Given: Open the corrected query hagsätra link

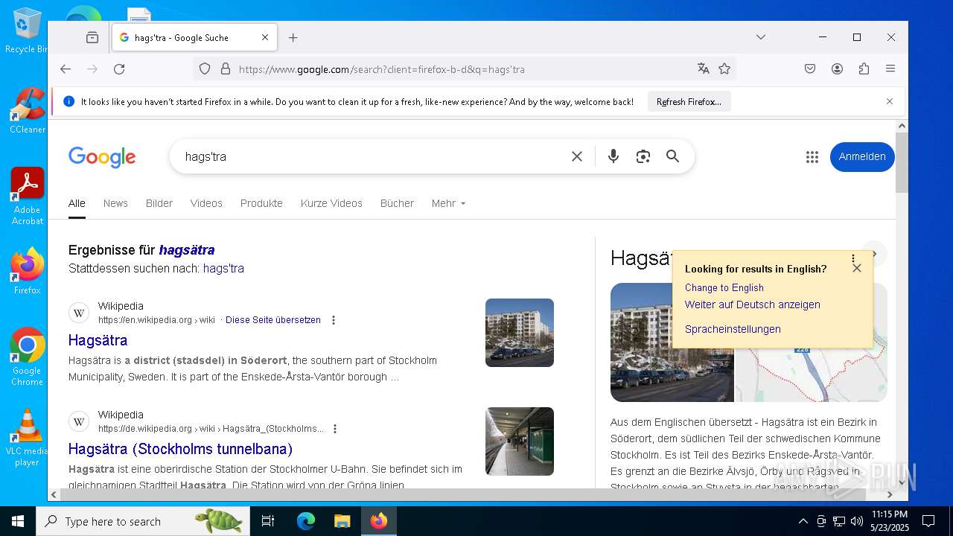Looking at the screenshot, I should pyautogui.click(x=187, y=250).
